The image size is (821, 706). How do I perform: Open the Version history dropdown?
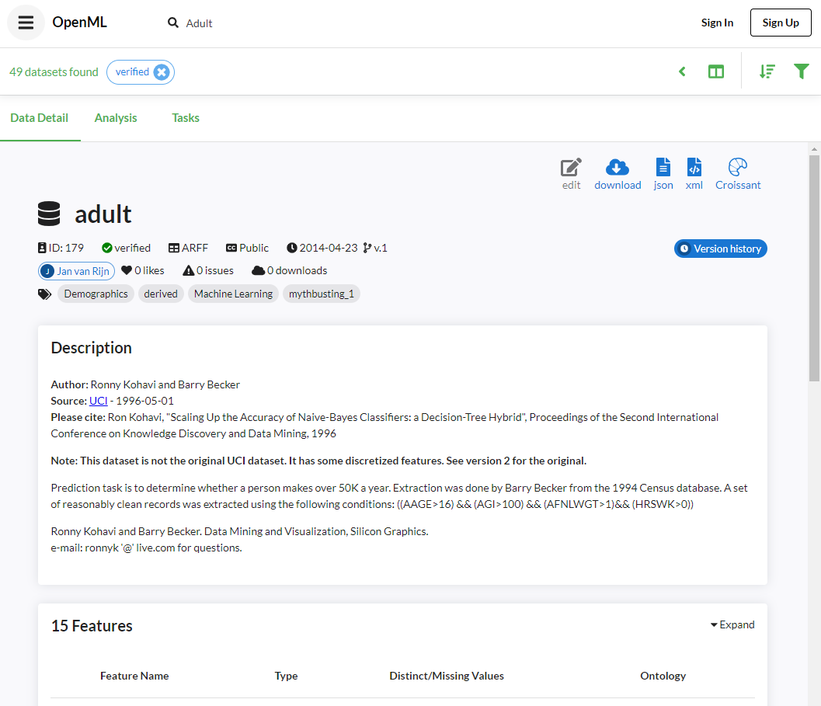point(720,249)
